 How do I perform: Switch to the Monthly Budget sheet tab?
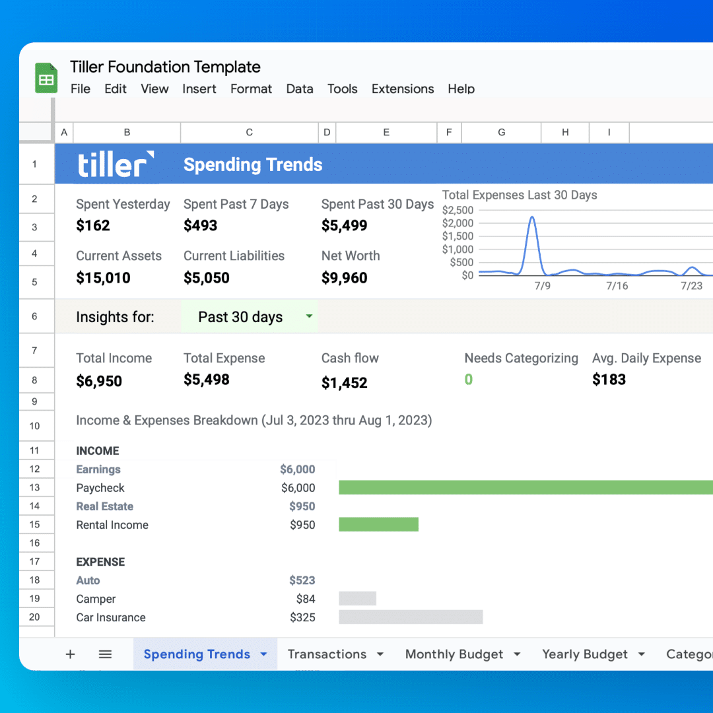click(454, 654)
